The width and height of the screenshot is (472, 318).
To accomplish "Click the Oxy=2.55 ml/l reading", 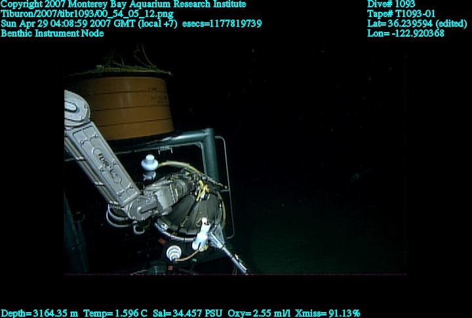I will (x=259, y=313).
